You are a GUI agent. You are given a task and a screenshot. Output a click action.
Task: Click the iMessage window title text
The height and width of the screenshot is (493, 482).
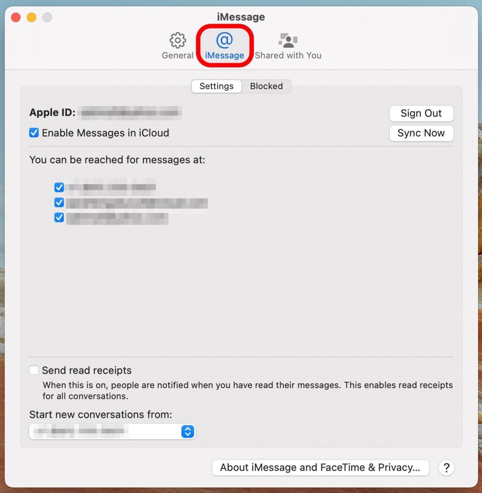click(241, 17)
